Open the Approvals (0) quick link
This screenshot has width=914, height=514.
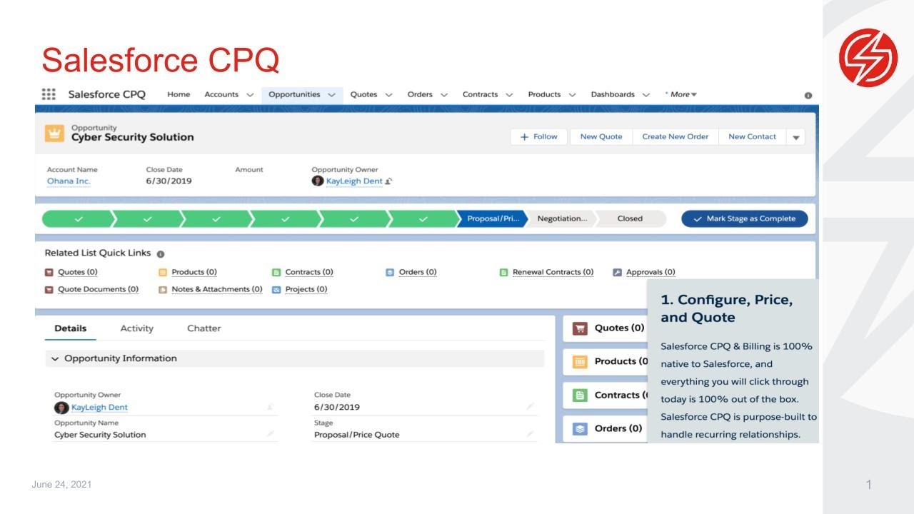(651, 272)
